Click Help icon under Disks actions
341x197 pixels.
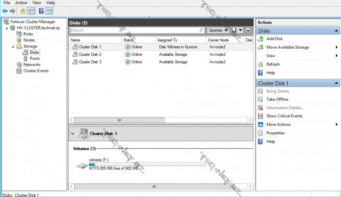[260, 73]
